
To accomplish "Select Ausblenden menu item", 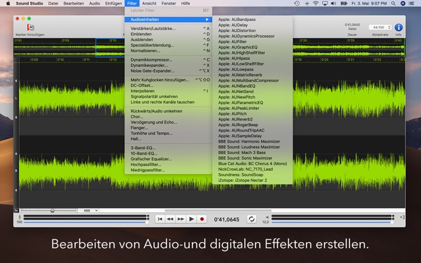I will pyautogui.click(x=168, y=39).
